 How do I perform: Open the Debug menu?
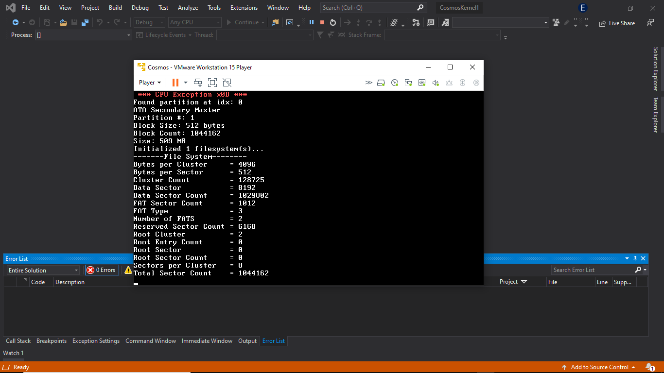click(x=140, y=8)
